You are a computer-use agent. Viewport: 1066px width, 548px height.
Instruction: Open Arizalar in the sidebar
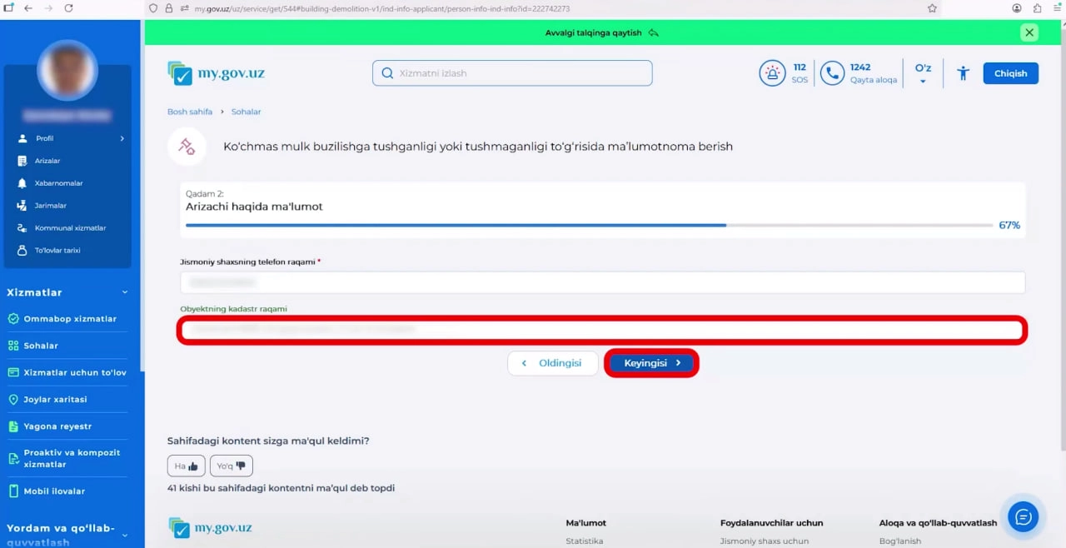(47, 161)
